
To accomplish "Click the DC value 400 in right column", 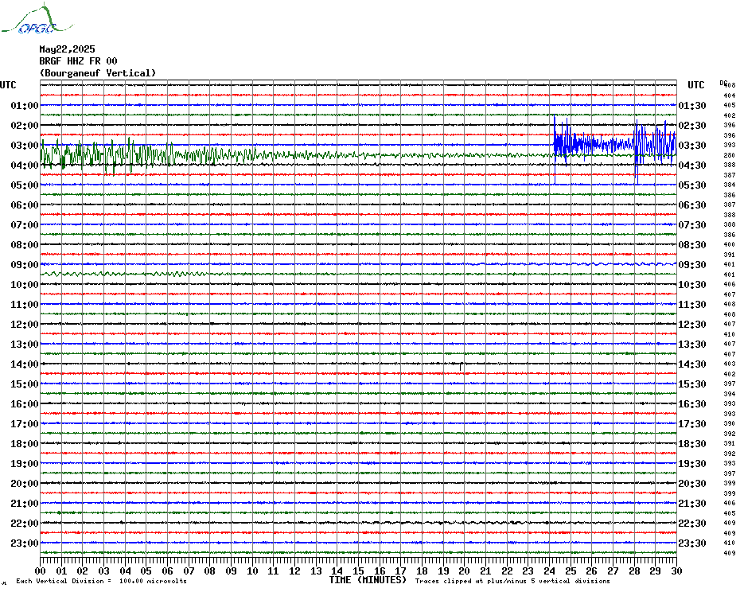I will 730,244.
